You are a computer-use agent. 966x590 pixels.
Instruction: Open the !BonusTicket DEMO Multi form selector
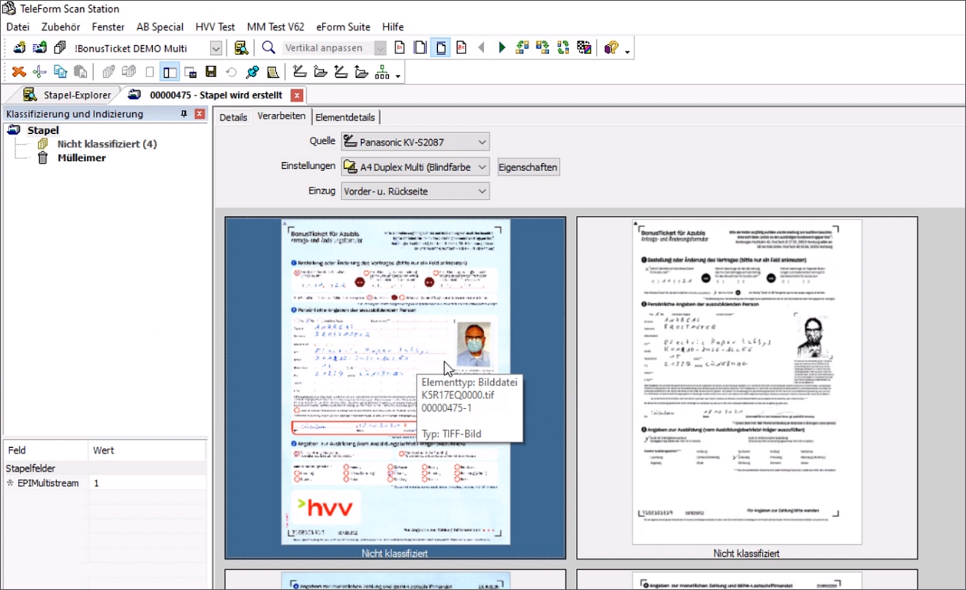[215, 48]
